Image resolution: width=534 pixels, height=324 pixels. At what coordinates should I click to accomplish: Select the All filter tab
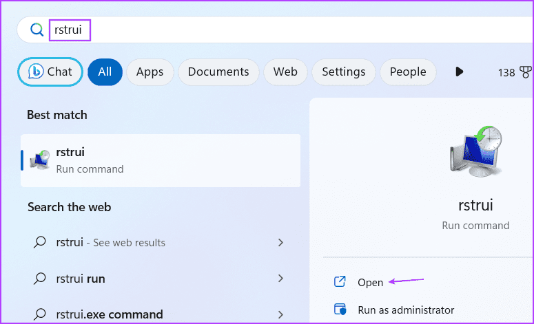(105, 72)
